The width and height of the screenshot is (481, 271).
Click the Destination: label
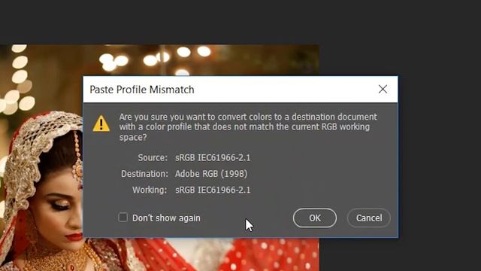coord(144,174)
